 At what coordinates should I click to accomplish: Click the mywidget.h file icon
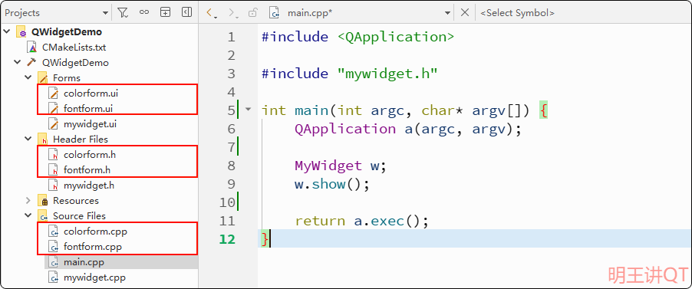click(x=54, y=186)
